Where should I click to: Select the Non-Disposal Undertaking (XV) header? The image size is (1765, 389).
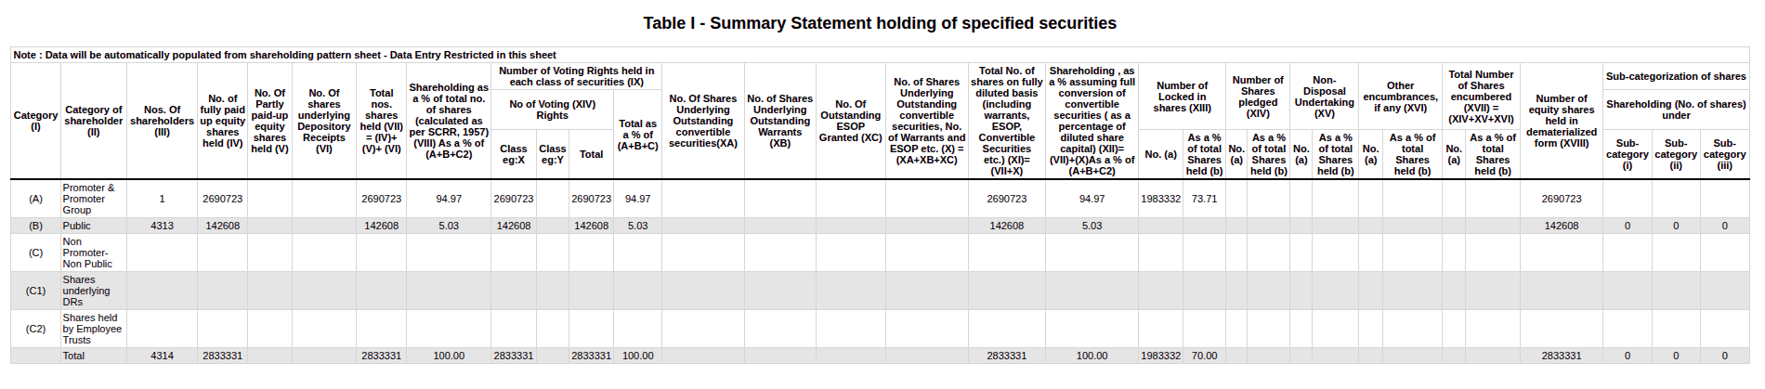click(x=1324, y=97)
